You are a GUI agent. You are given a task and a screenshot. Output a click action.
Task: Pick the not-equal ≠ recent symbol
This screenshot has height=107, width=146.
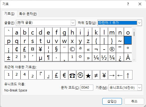pyautogui.click(x=96, y=75)
